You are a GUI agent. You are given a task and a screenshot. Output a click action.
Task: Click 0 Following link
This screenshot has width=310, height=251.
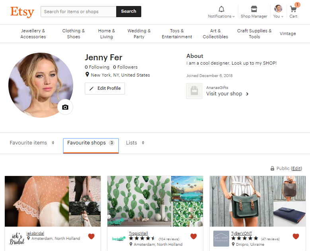click(x=97, y=67)
